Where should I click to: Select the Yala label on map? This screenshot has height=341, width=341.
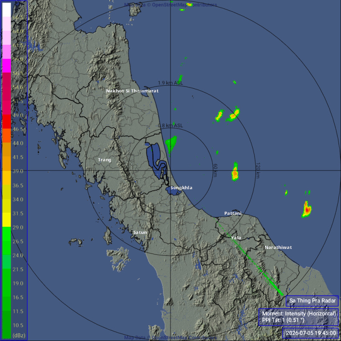[x=236, y=238]
